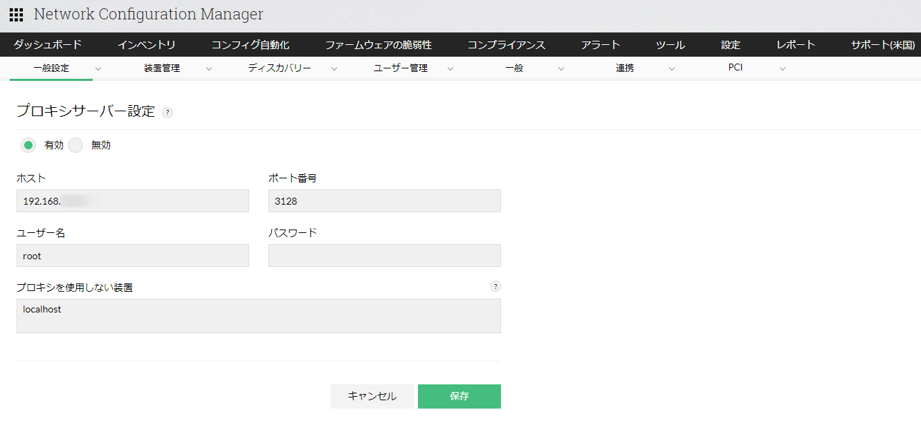Expand the 一般設定 dropdown chevron

pyautogui.click(x=98, y=68)
